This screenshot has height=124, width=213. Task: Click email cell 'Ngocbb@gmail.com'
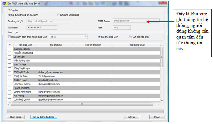pyautogui.click(x=56, y=80)
